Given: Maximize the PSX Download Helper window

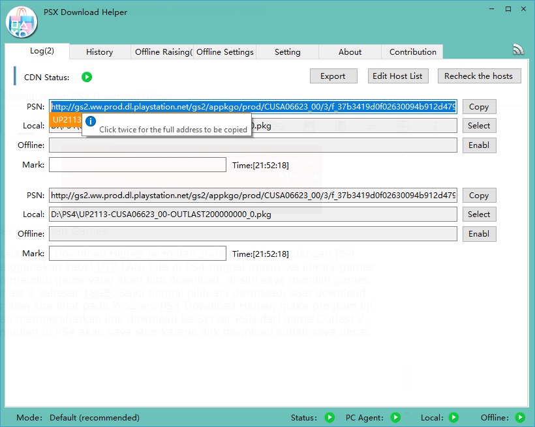Looking at the screenshot, I should pos(508,9).
